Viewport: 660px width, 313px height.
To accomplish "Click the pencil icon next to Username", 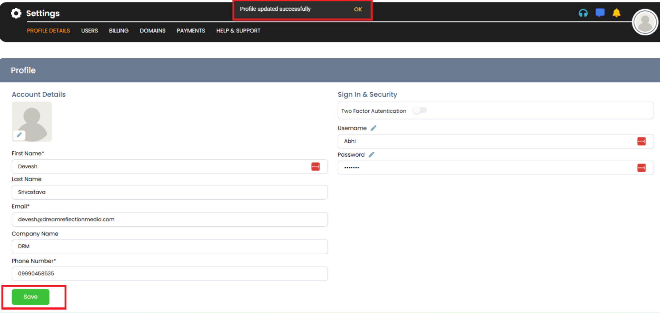I will (x=373, y=128).
